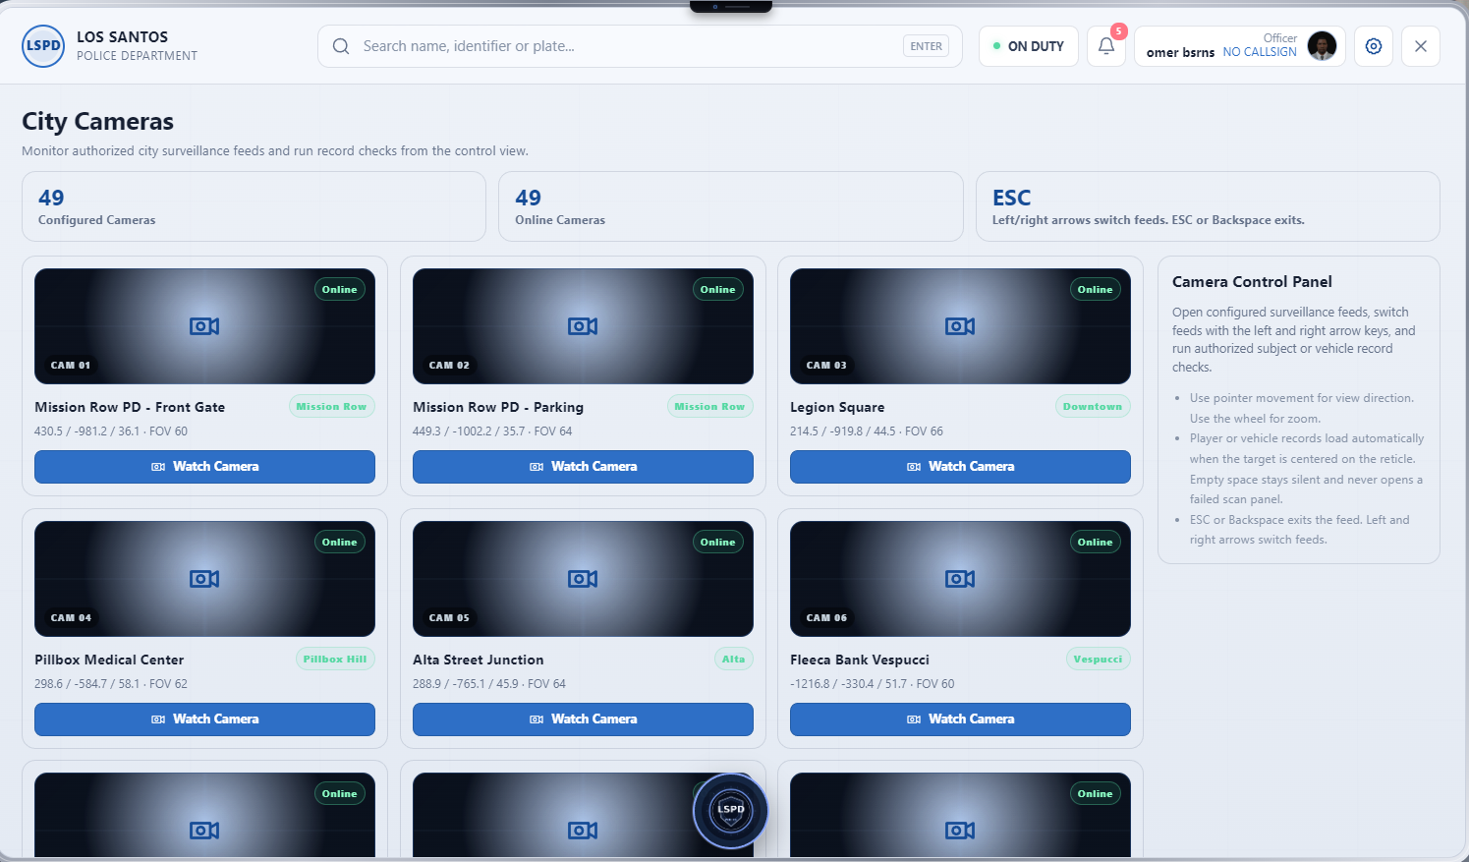Click coordinates -1216.8 / -330.4 / 51.7
Viewport: 1469px width, 862px height.
[849, 684]
